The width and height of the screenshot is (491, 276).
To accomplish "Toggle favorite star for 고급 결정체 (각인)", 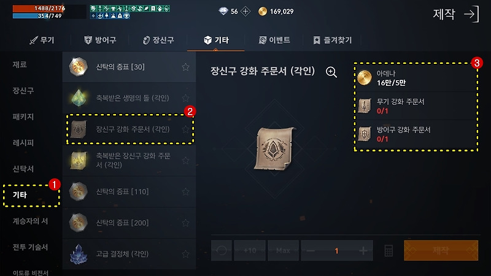I will (186, 254).
